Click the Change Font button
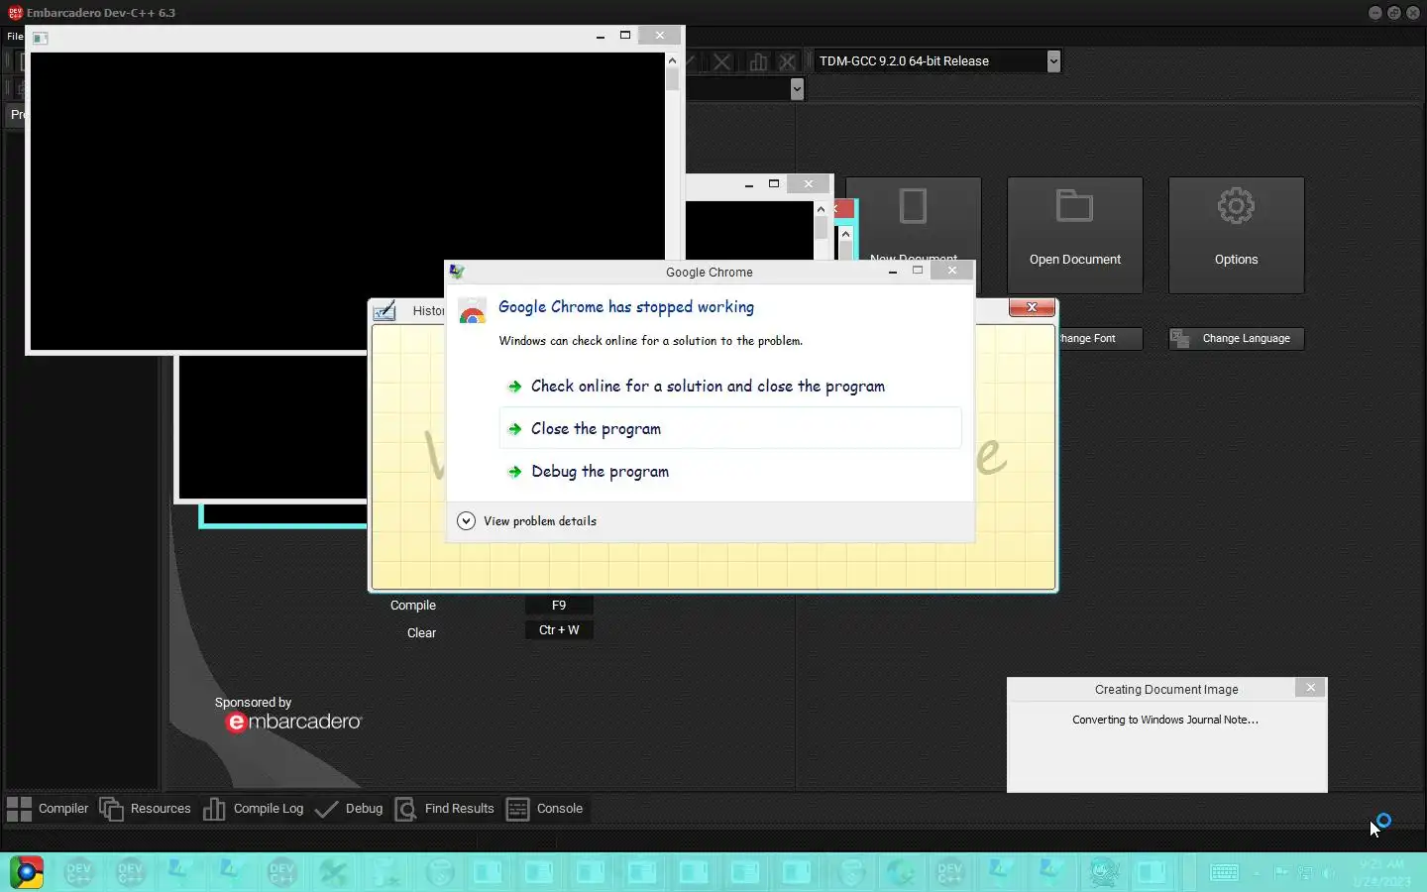Viewport: 1427px width, 892px height. pyautogui.click(x=1099, y=339)
